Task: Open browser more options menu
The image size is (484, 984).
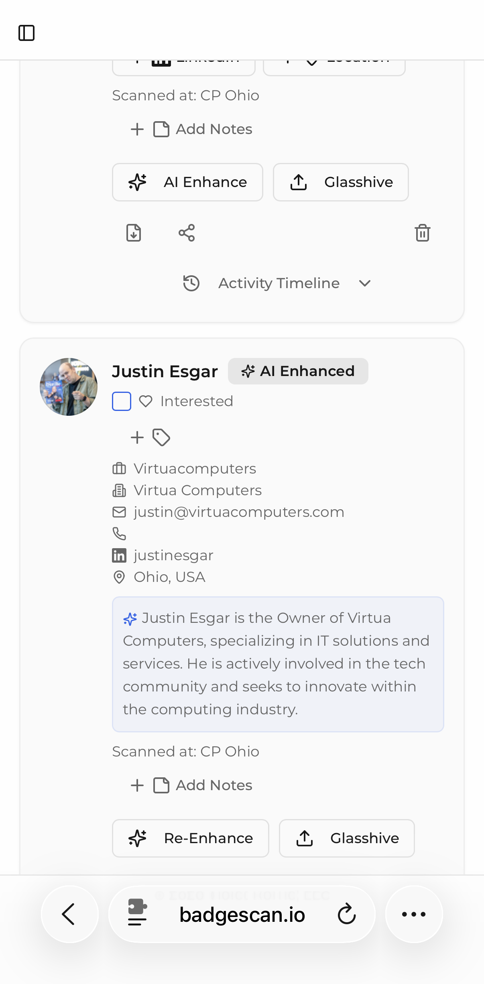Action: click(414, 914)
